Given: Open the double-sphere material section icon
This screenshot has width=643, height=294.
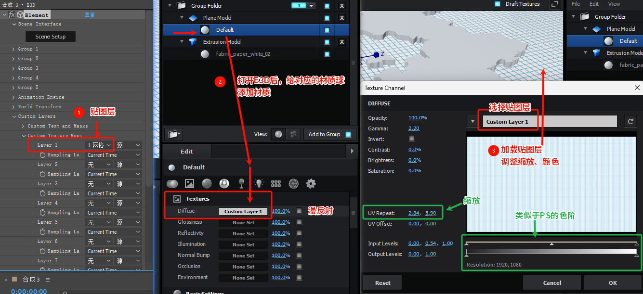Looking at the screenshot, I should [x=172, y=183].
